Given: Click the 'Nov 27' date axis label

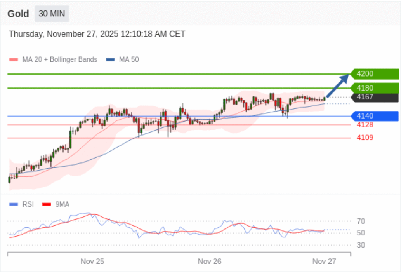Looking at the screenshot, I should [x=324, y=262].
